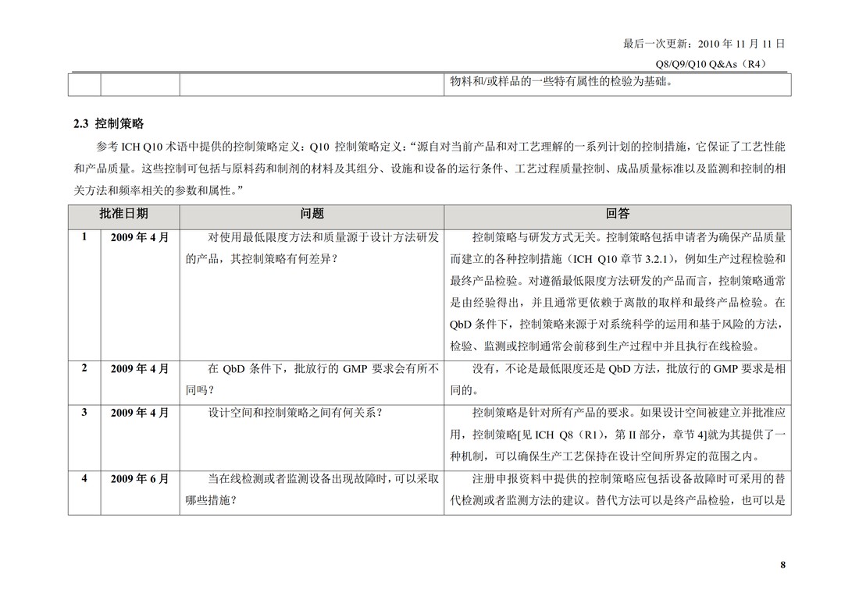859x607 pixels.
Task: Click the date '2009 年 4 月' in row 2
Action: [140, 369]
